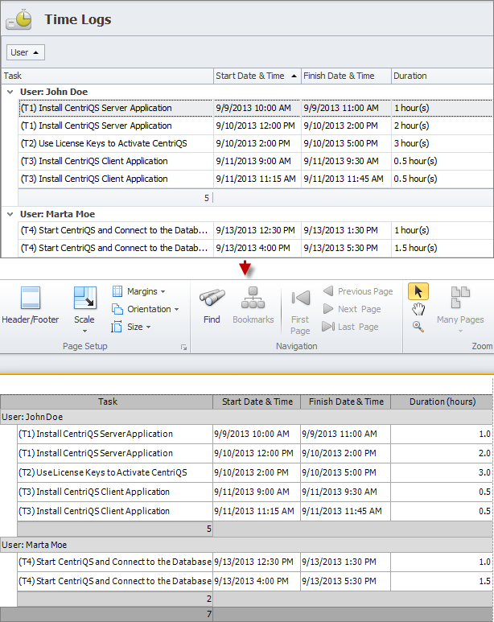
Task: Click the User: Marta Moe row in preview
Action: pos(246,545)
